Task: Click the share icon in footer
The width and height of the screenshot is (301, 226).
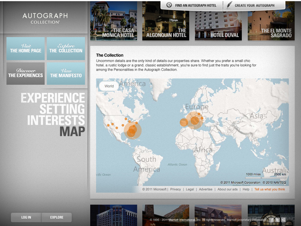Action: [284, 220]
